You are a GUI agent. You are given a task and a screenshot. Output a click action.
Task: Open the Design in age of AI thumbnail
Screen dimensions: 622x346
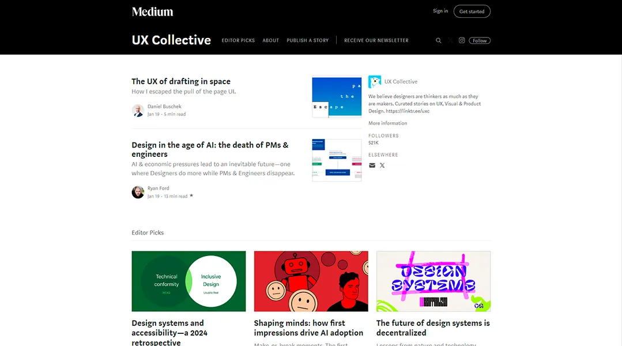point(337,160)
